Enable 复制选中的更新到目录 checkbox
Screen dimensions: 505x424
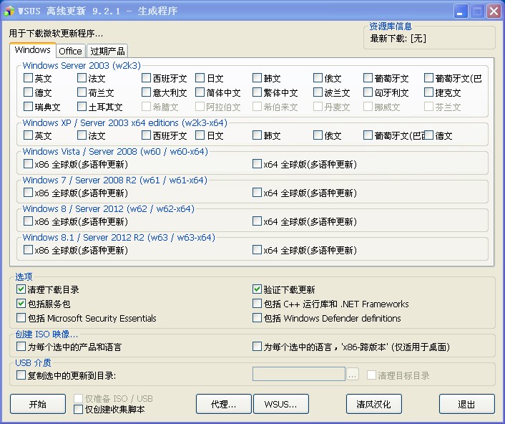(21, 375)
